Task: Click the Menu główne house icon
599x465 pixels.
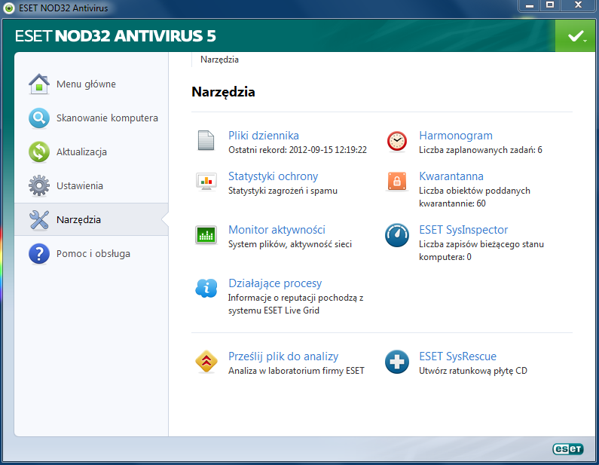Action: pos(39,84)
